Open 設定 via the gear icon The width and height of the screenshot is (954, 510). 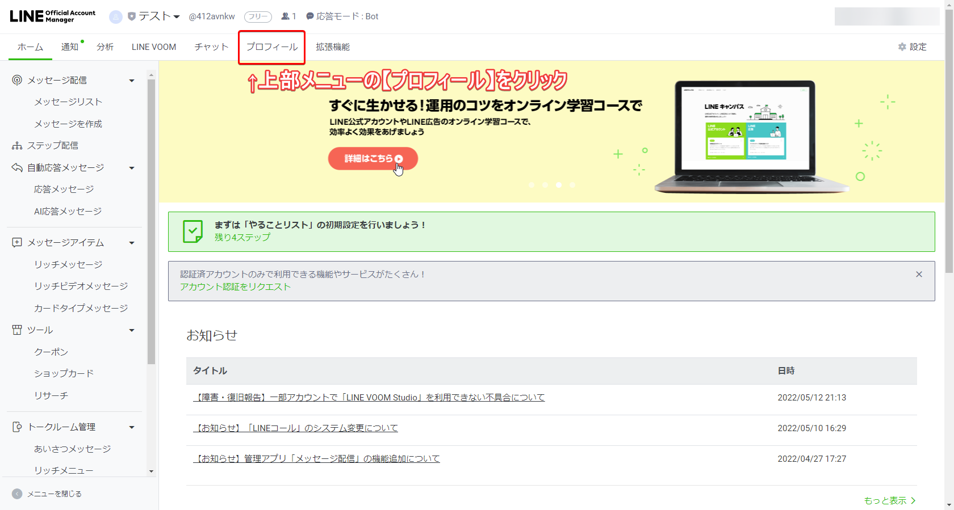tap(902, 47)
